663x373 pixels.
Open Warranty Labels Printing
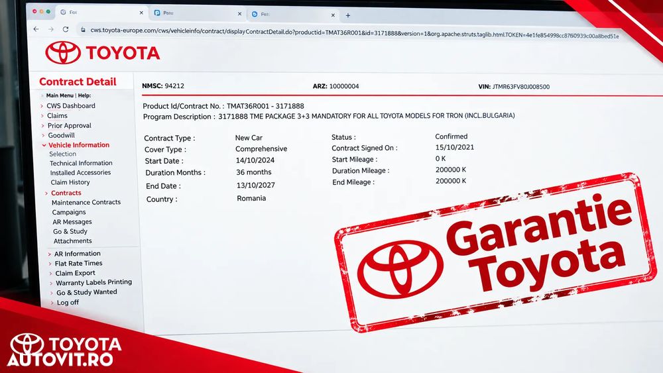94,282
